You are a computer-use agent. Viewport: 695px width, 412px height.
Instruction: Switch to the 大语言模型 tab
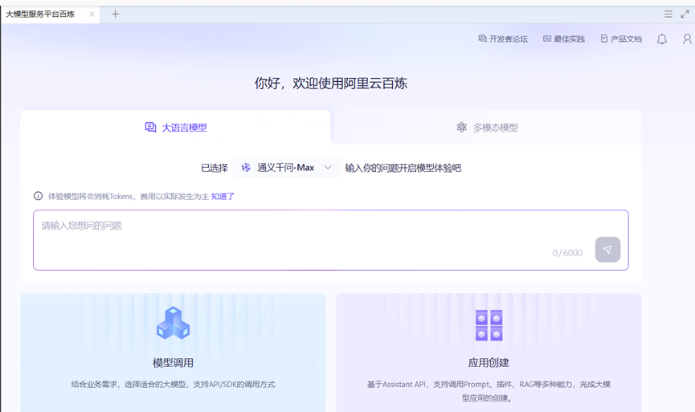point(175,128)
